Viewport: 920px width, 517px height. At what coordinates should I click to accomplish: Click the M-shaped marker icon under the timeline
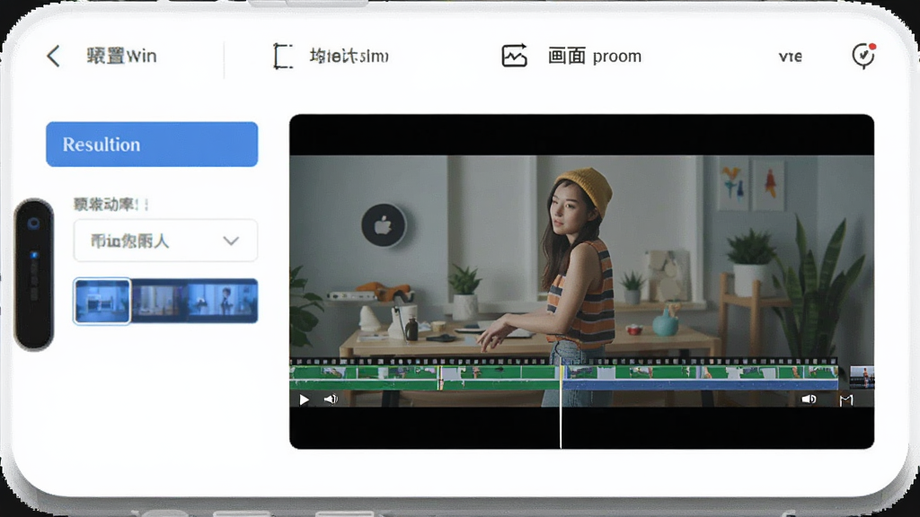coord(846,399)
